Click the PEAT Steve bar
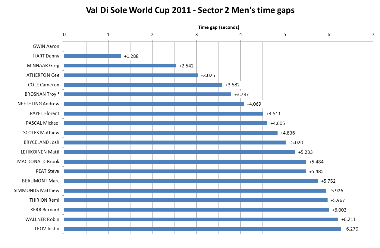The height and width of the screenshot is (248, 380). point(185,171)
